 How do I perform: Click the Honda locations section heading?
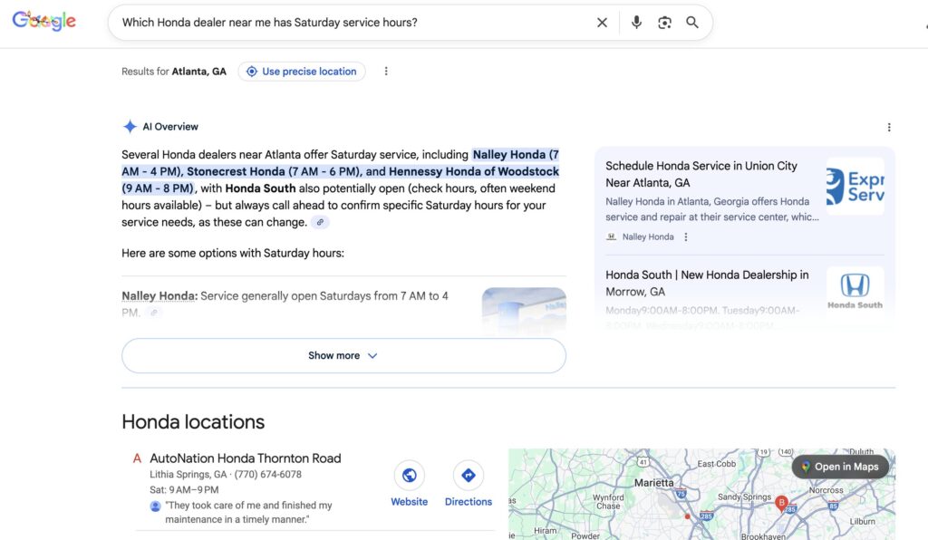(192, 421)
